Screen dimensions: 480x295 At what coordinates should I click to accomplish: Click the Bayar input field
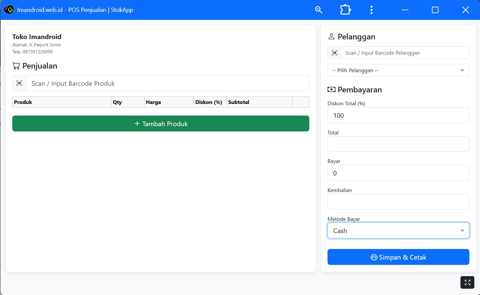tap(398, 173)
